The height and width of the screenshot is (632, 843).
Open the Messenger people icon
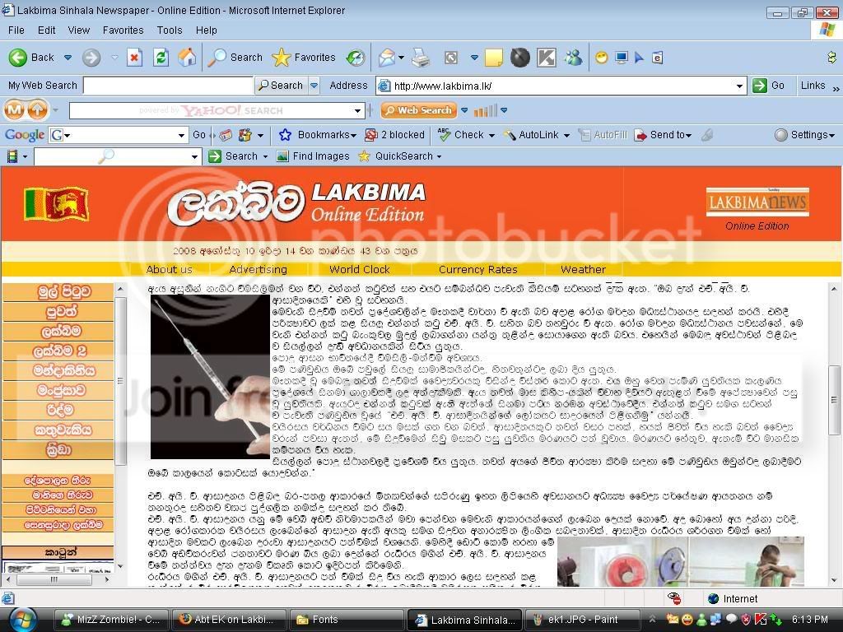point(573,58)
